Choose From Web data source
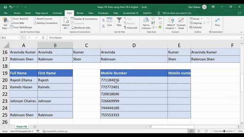 (x=17, y=23)
